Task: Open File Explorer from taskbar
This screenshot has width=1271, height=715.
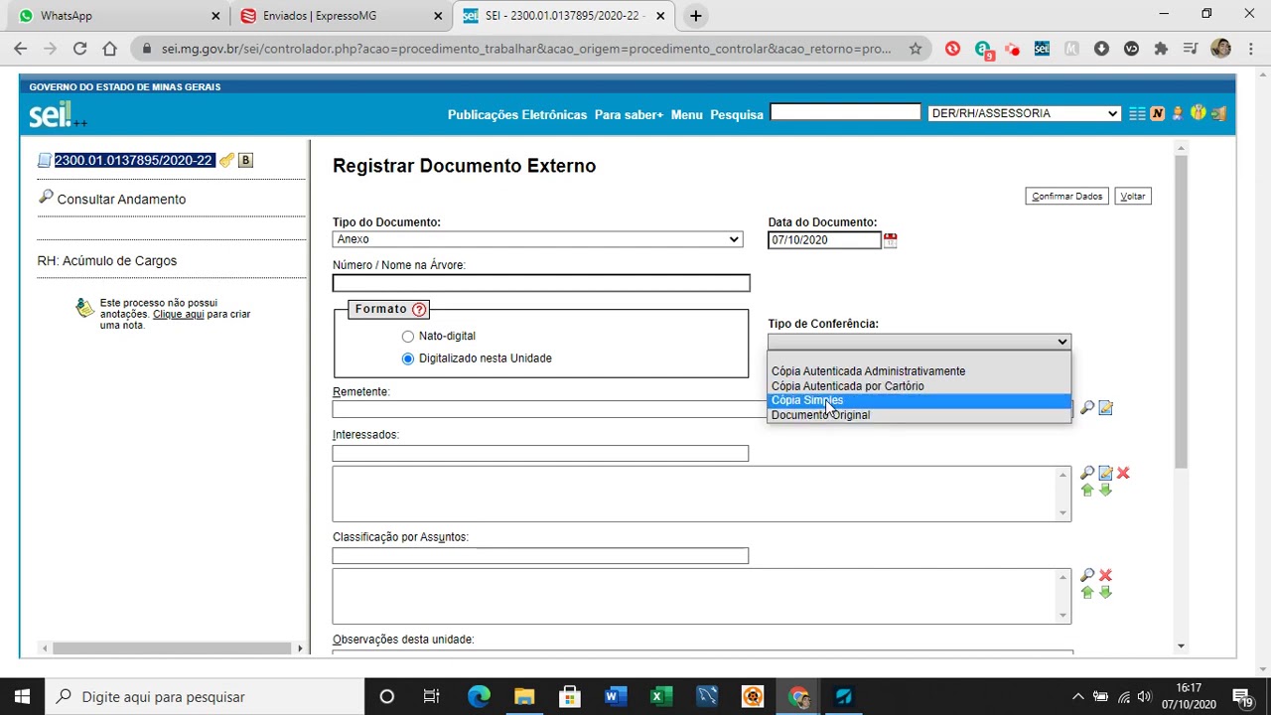Action: [x=524, y=696]
